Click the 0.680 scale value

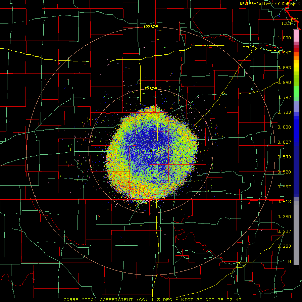284,127
